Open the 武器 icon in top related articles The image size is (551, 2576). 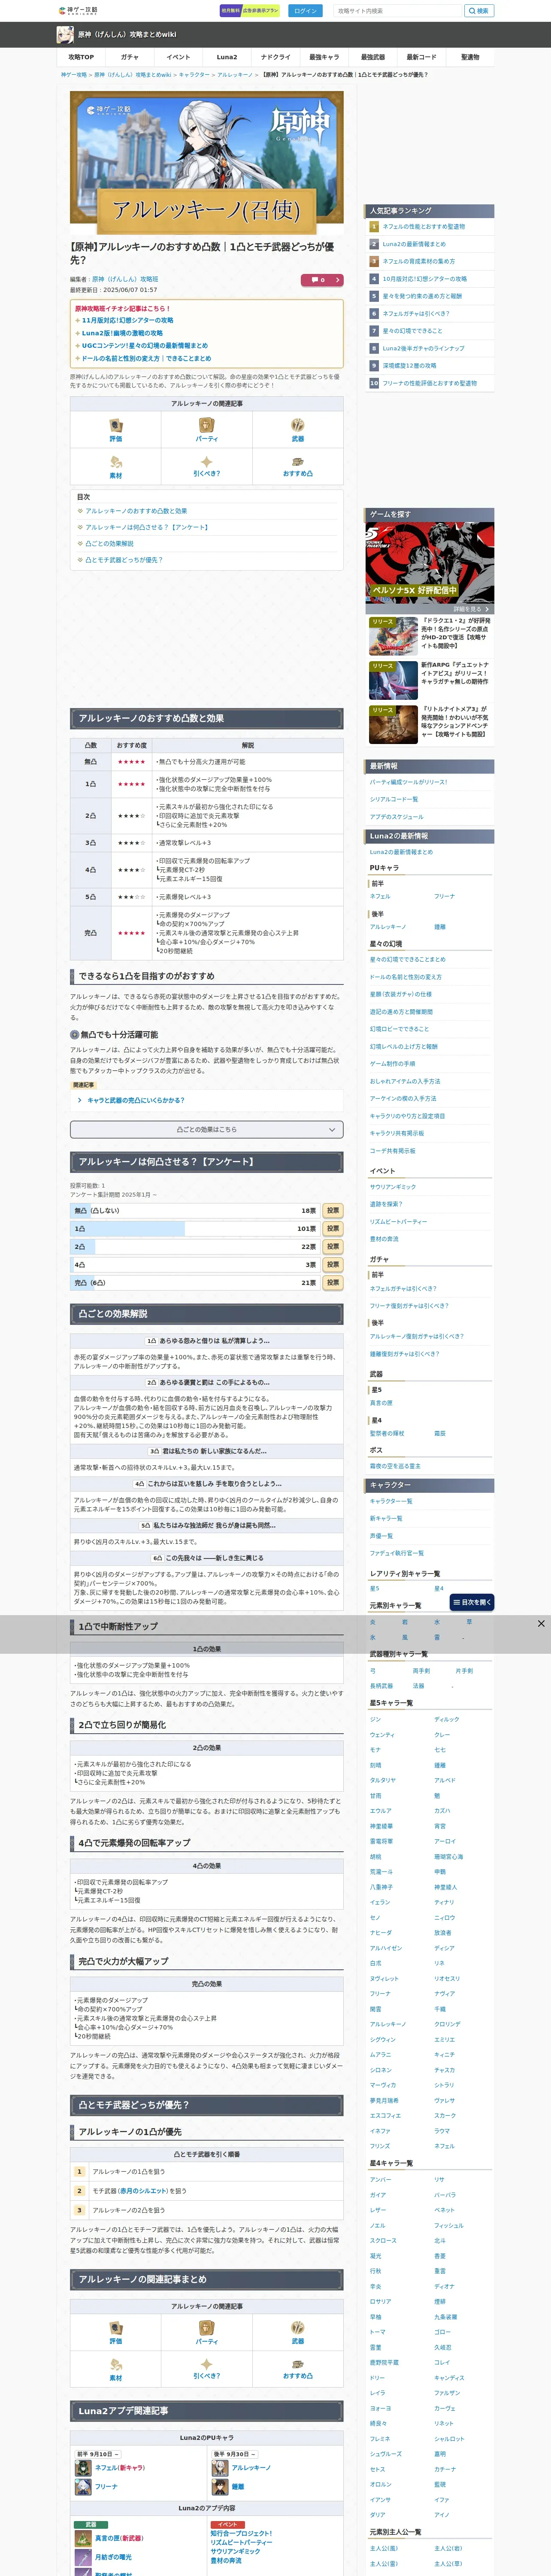coord(297,425)
